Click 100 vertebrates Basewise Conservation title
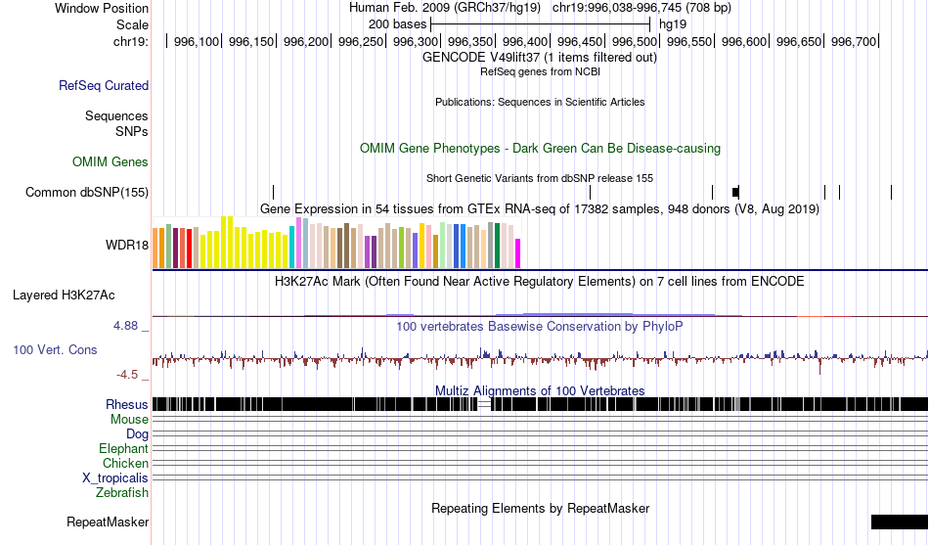The image size is (929, 545). pos(540,326)
